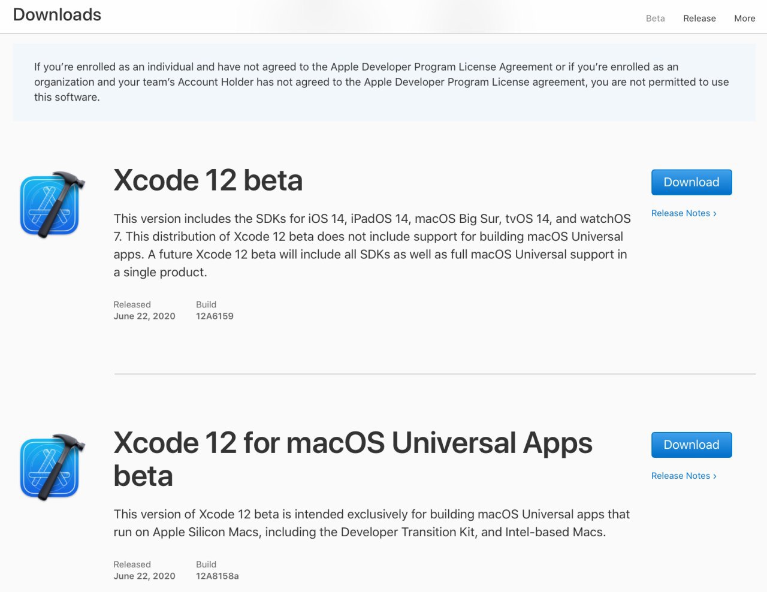The image size is (767, 592).
Task: Click the Xcode 12 beta title
Action: 208,180
